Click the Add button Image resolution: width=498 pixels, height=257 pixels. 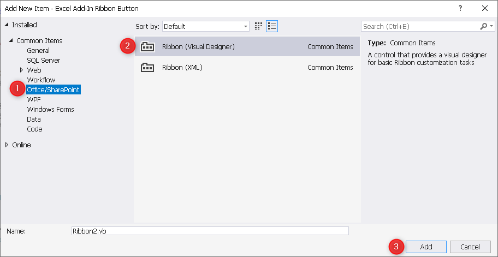[426, 247]
